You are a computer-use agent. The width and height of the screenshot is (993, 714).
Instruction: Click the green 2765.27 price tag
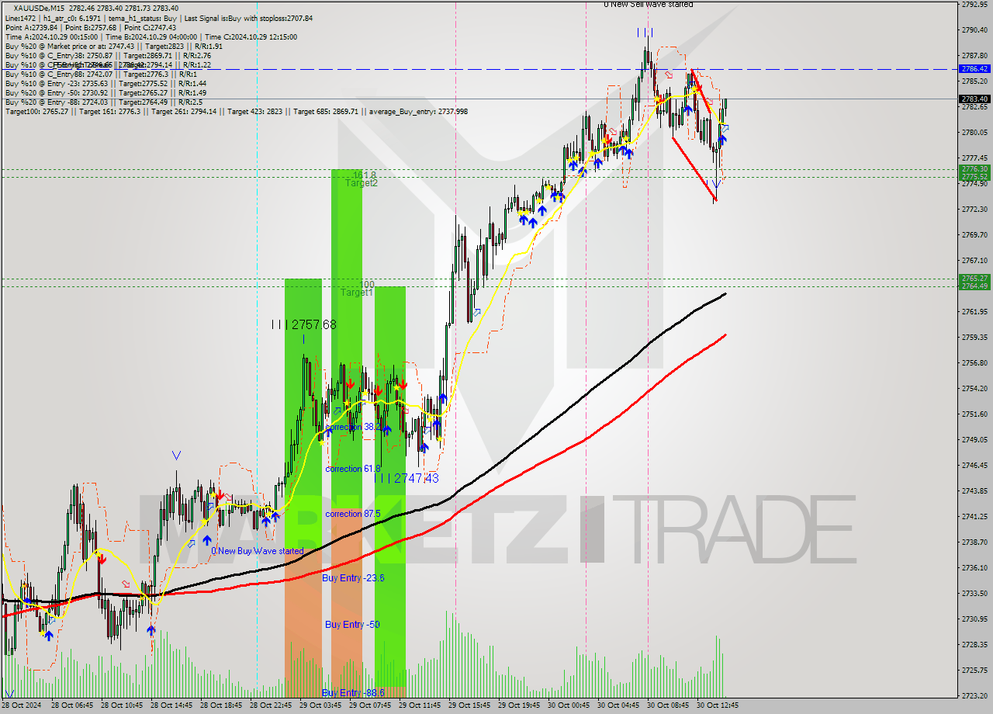click(974, 278)
